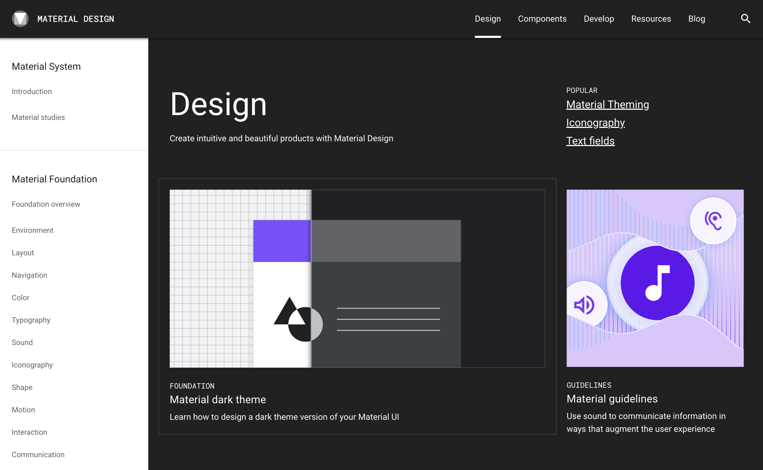
Task: Click the ear/hearing icon in guidelines card
Action: point(712,221)
